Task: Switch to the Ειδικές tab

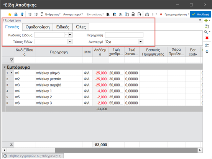Action: click(63, 27)
